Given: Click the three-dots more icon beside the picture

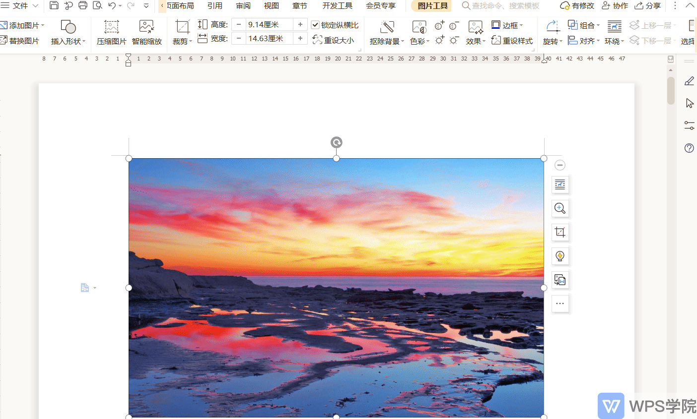Looking at the screenshot, I should (560, 303).
